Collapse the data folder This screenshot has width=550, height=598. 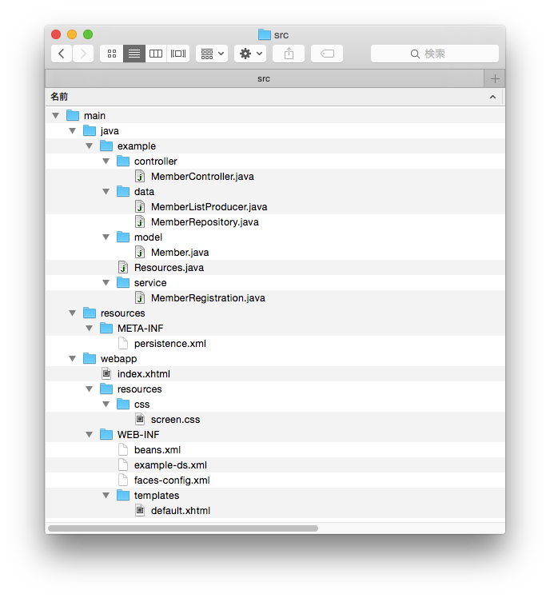[x=106, y=191]
